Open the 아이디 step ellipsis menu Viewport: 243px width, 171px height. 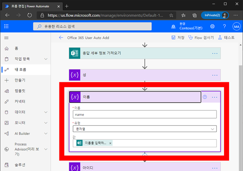(x=215, y=168)
